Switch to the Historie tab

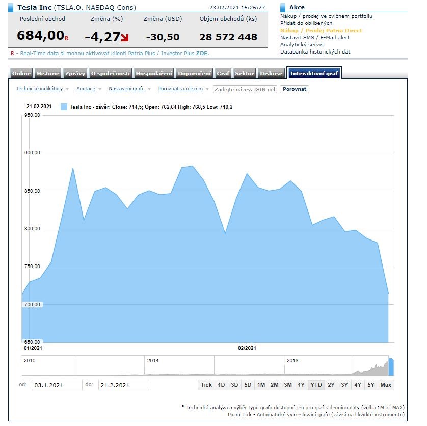(48, 73)
